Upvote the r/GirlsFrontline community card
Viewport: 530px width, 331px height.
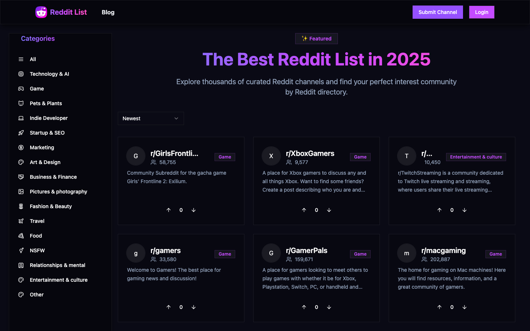click(x=169, y=210)
